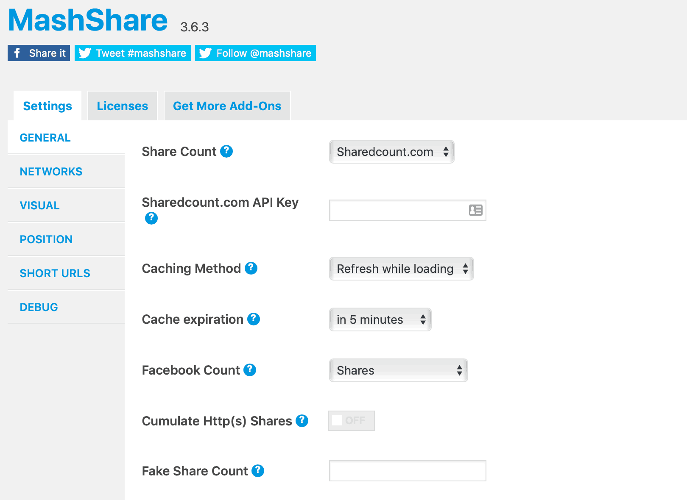Open the Facebook Count Shares selector
The width and height of the screenshot is (687, 500).
coord(398,370)
